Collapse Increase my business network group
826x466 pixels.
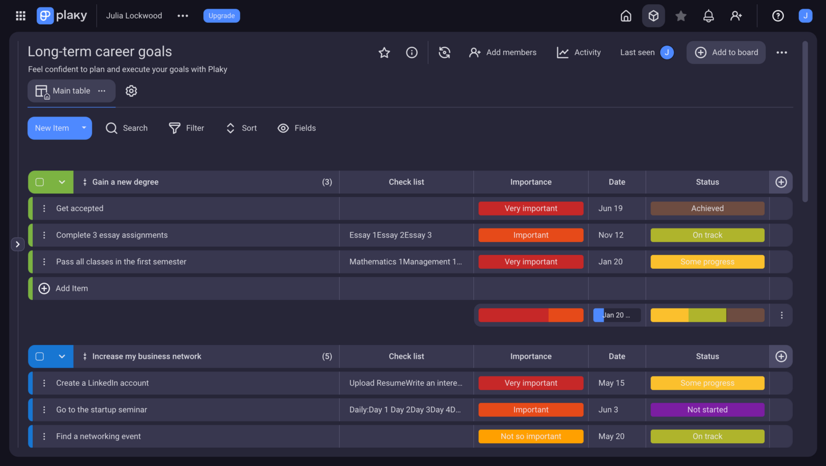pos(62,356)
